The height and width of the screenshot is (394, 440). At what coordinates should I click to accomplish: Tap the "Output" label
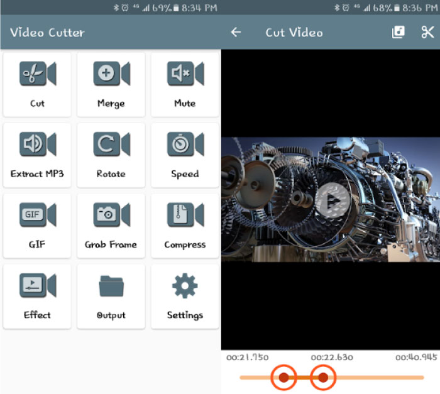tap(111, 315)
